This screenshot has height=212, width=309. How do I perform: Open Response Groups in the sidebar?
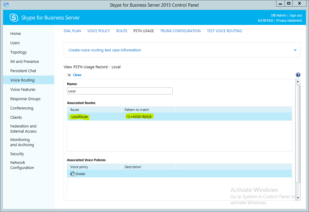coord(25,99)
